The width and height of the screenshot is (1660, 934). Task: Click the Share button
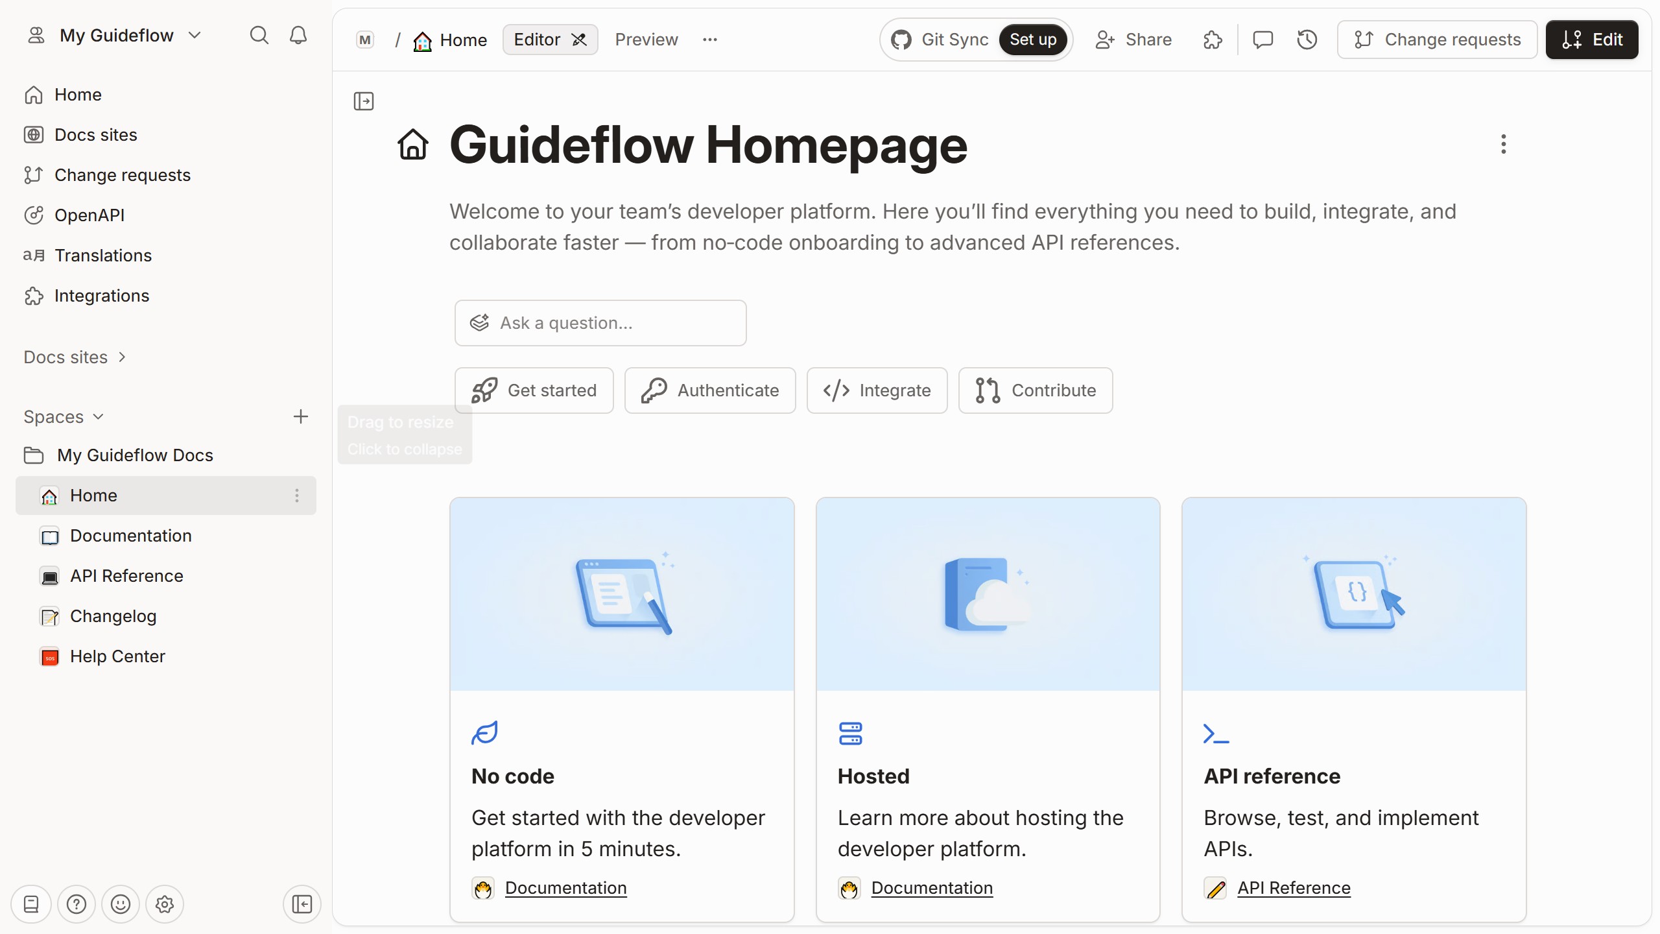pyautogui.click(x=1133, y=40)
